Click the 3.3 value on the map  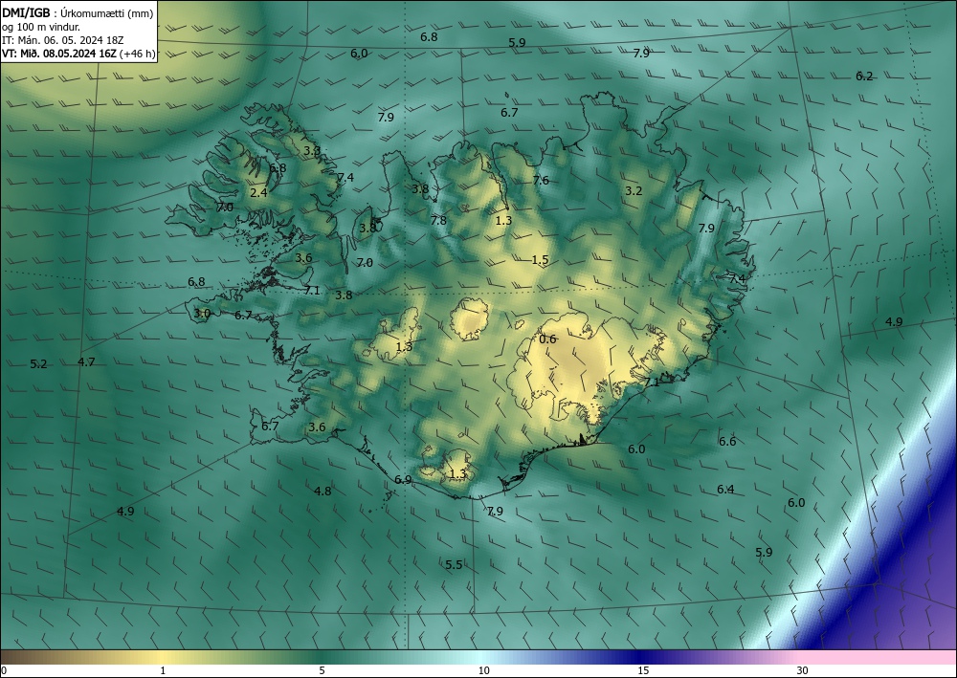pos(312,150)
